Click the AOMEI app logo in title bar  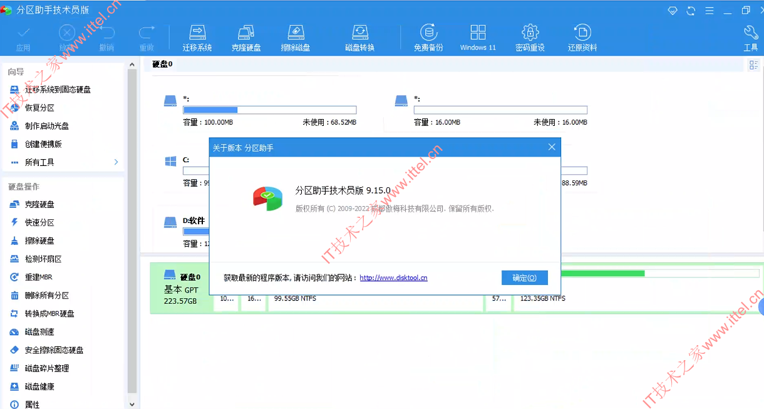[7, 10]
